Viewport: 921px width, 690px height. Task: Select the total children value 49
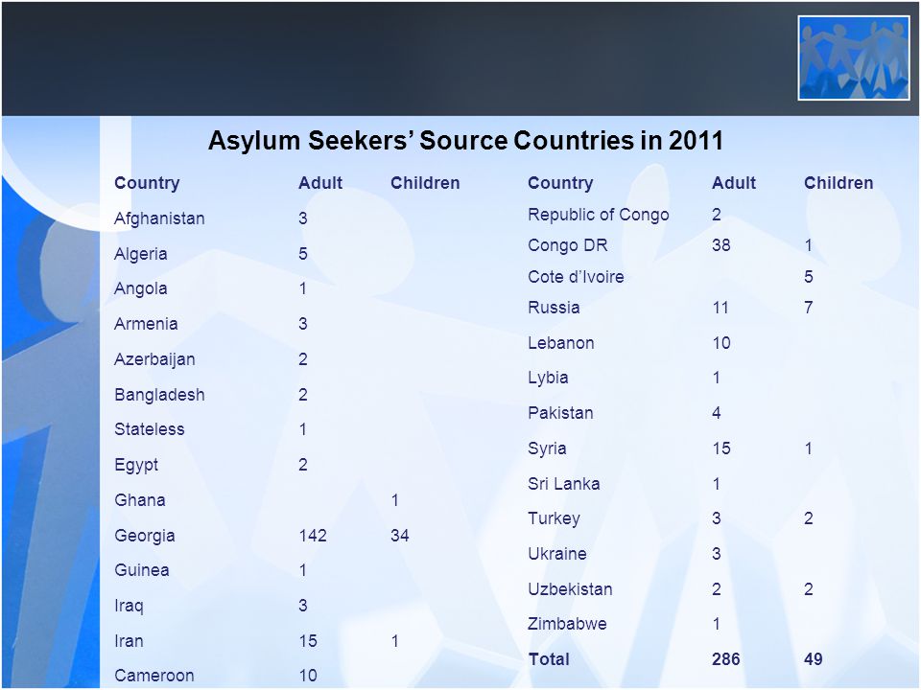click(814, 659)
